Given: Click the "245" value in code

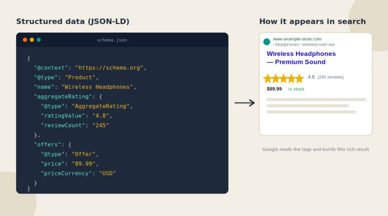Looking at the screenshot, I should click(x=101, y=125).
